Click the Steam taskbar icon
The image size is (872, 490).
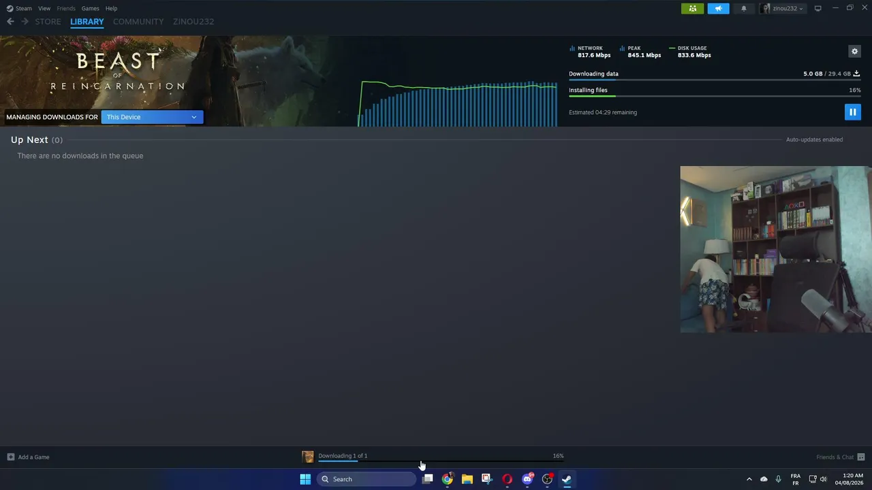[567, 479]
